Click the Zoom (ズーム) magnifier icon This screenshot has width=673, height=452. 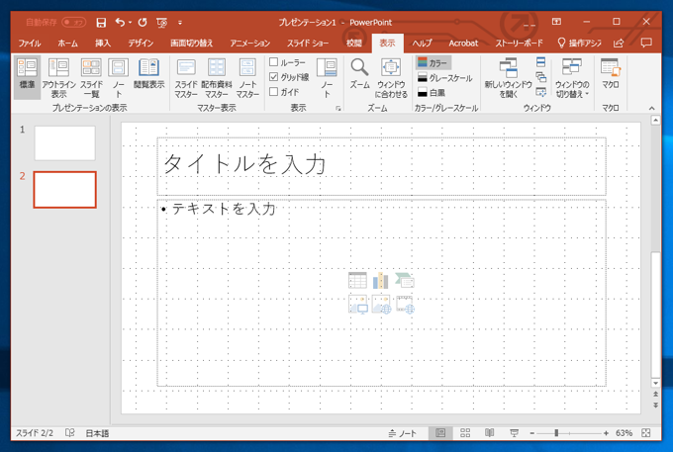click(x=360, y=67)
